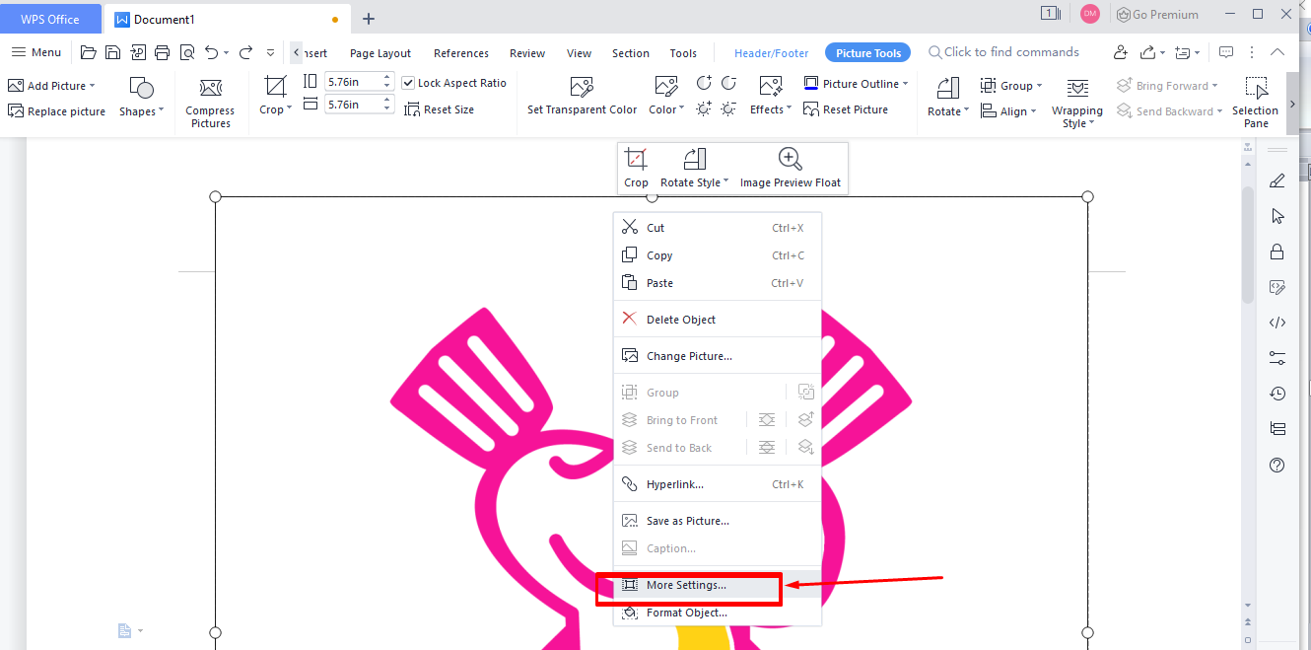
Task: Choose Format Object in context menu
Action: coord(718,613)
